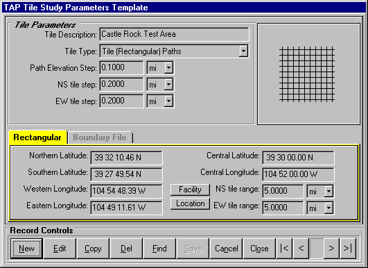
Task: Click the 'EW tile step:' label
Action: click(x=76, y=101)
